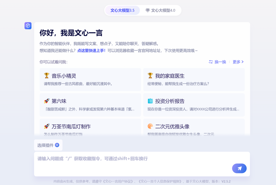Expand the chevron next to 更多

pos(242,62)
